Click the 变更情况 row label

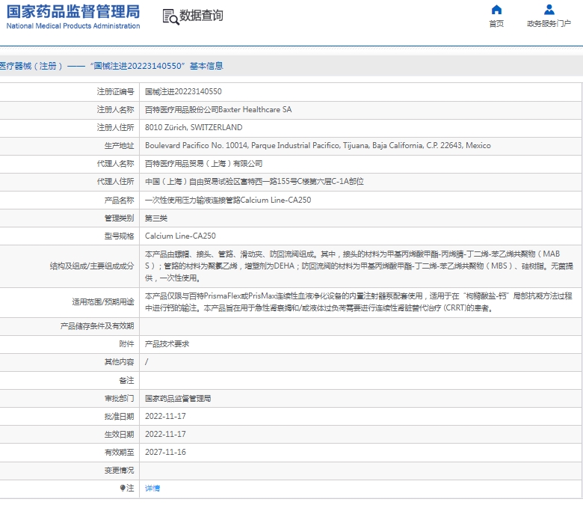[x=119, y=471]
